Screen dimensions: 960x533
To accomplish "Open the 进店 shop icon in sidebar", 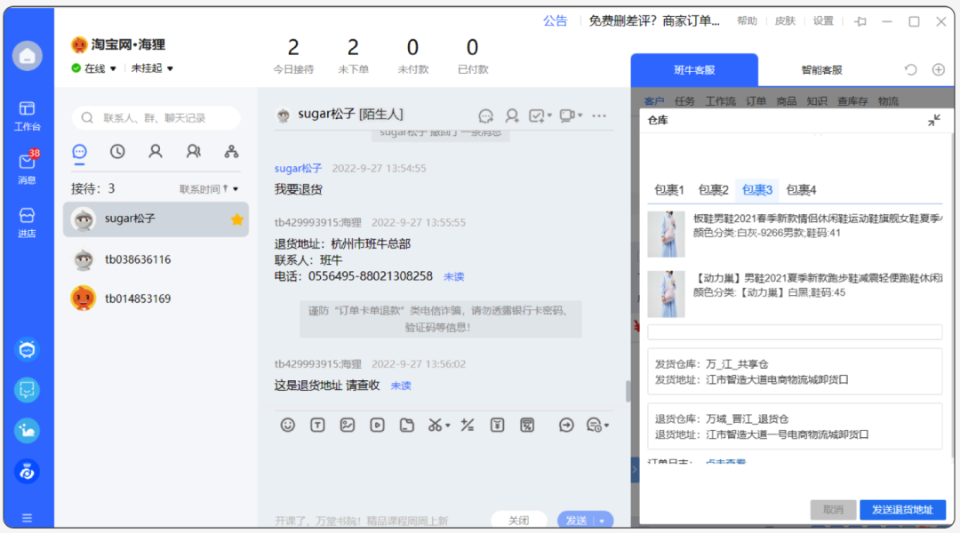I will pyautogui.click(x=27, y=221).
